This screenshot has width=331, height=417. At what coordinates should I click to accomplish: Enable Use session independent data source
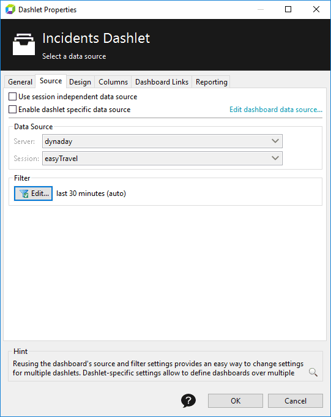[12, 97]
